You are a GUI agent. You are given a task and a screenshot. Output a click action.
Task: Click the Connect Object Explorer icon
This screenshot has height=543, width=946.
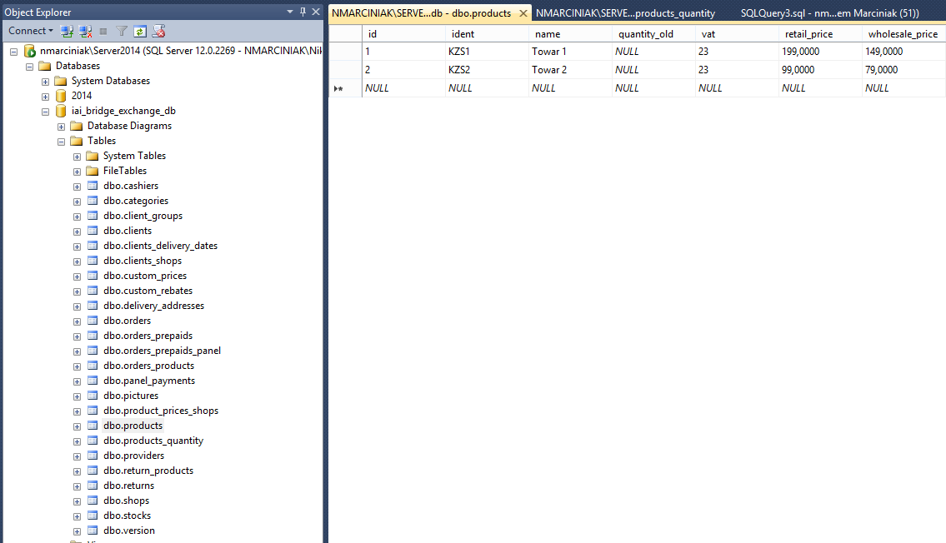[x=67, y=31]
